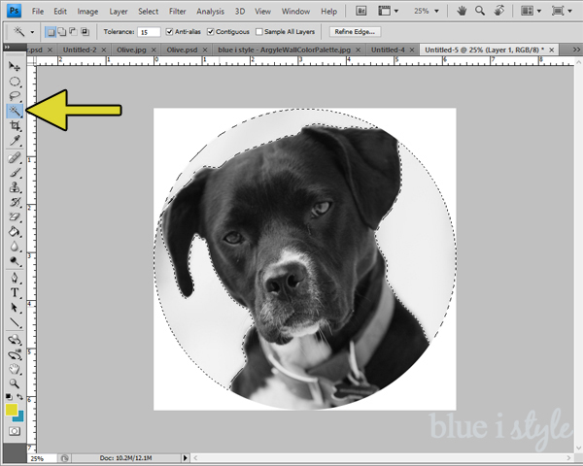Select the Line tool
The image size is (583, 466).
point(15,322)
